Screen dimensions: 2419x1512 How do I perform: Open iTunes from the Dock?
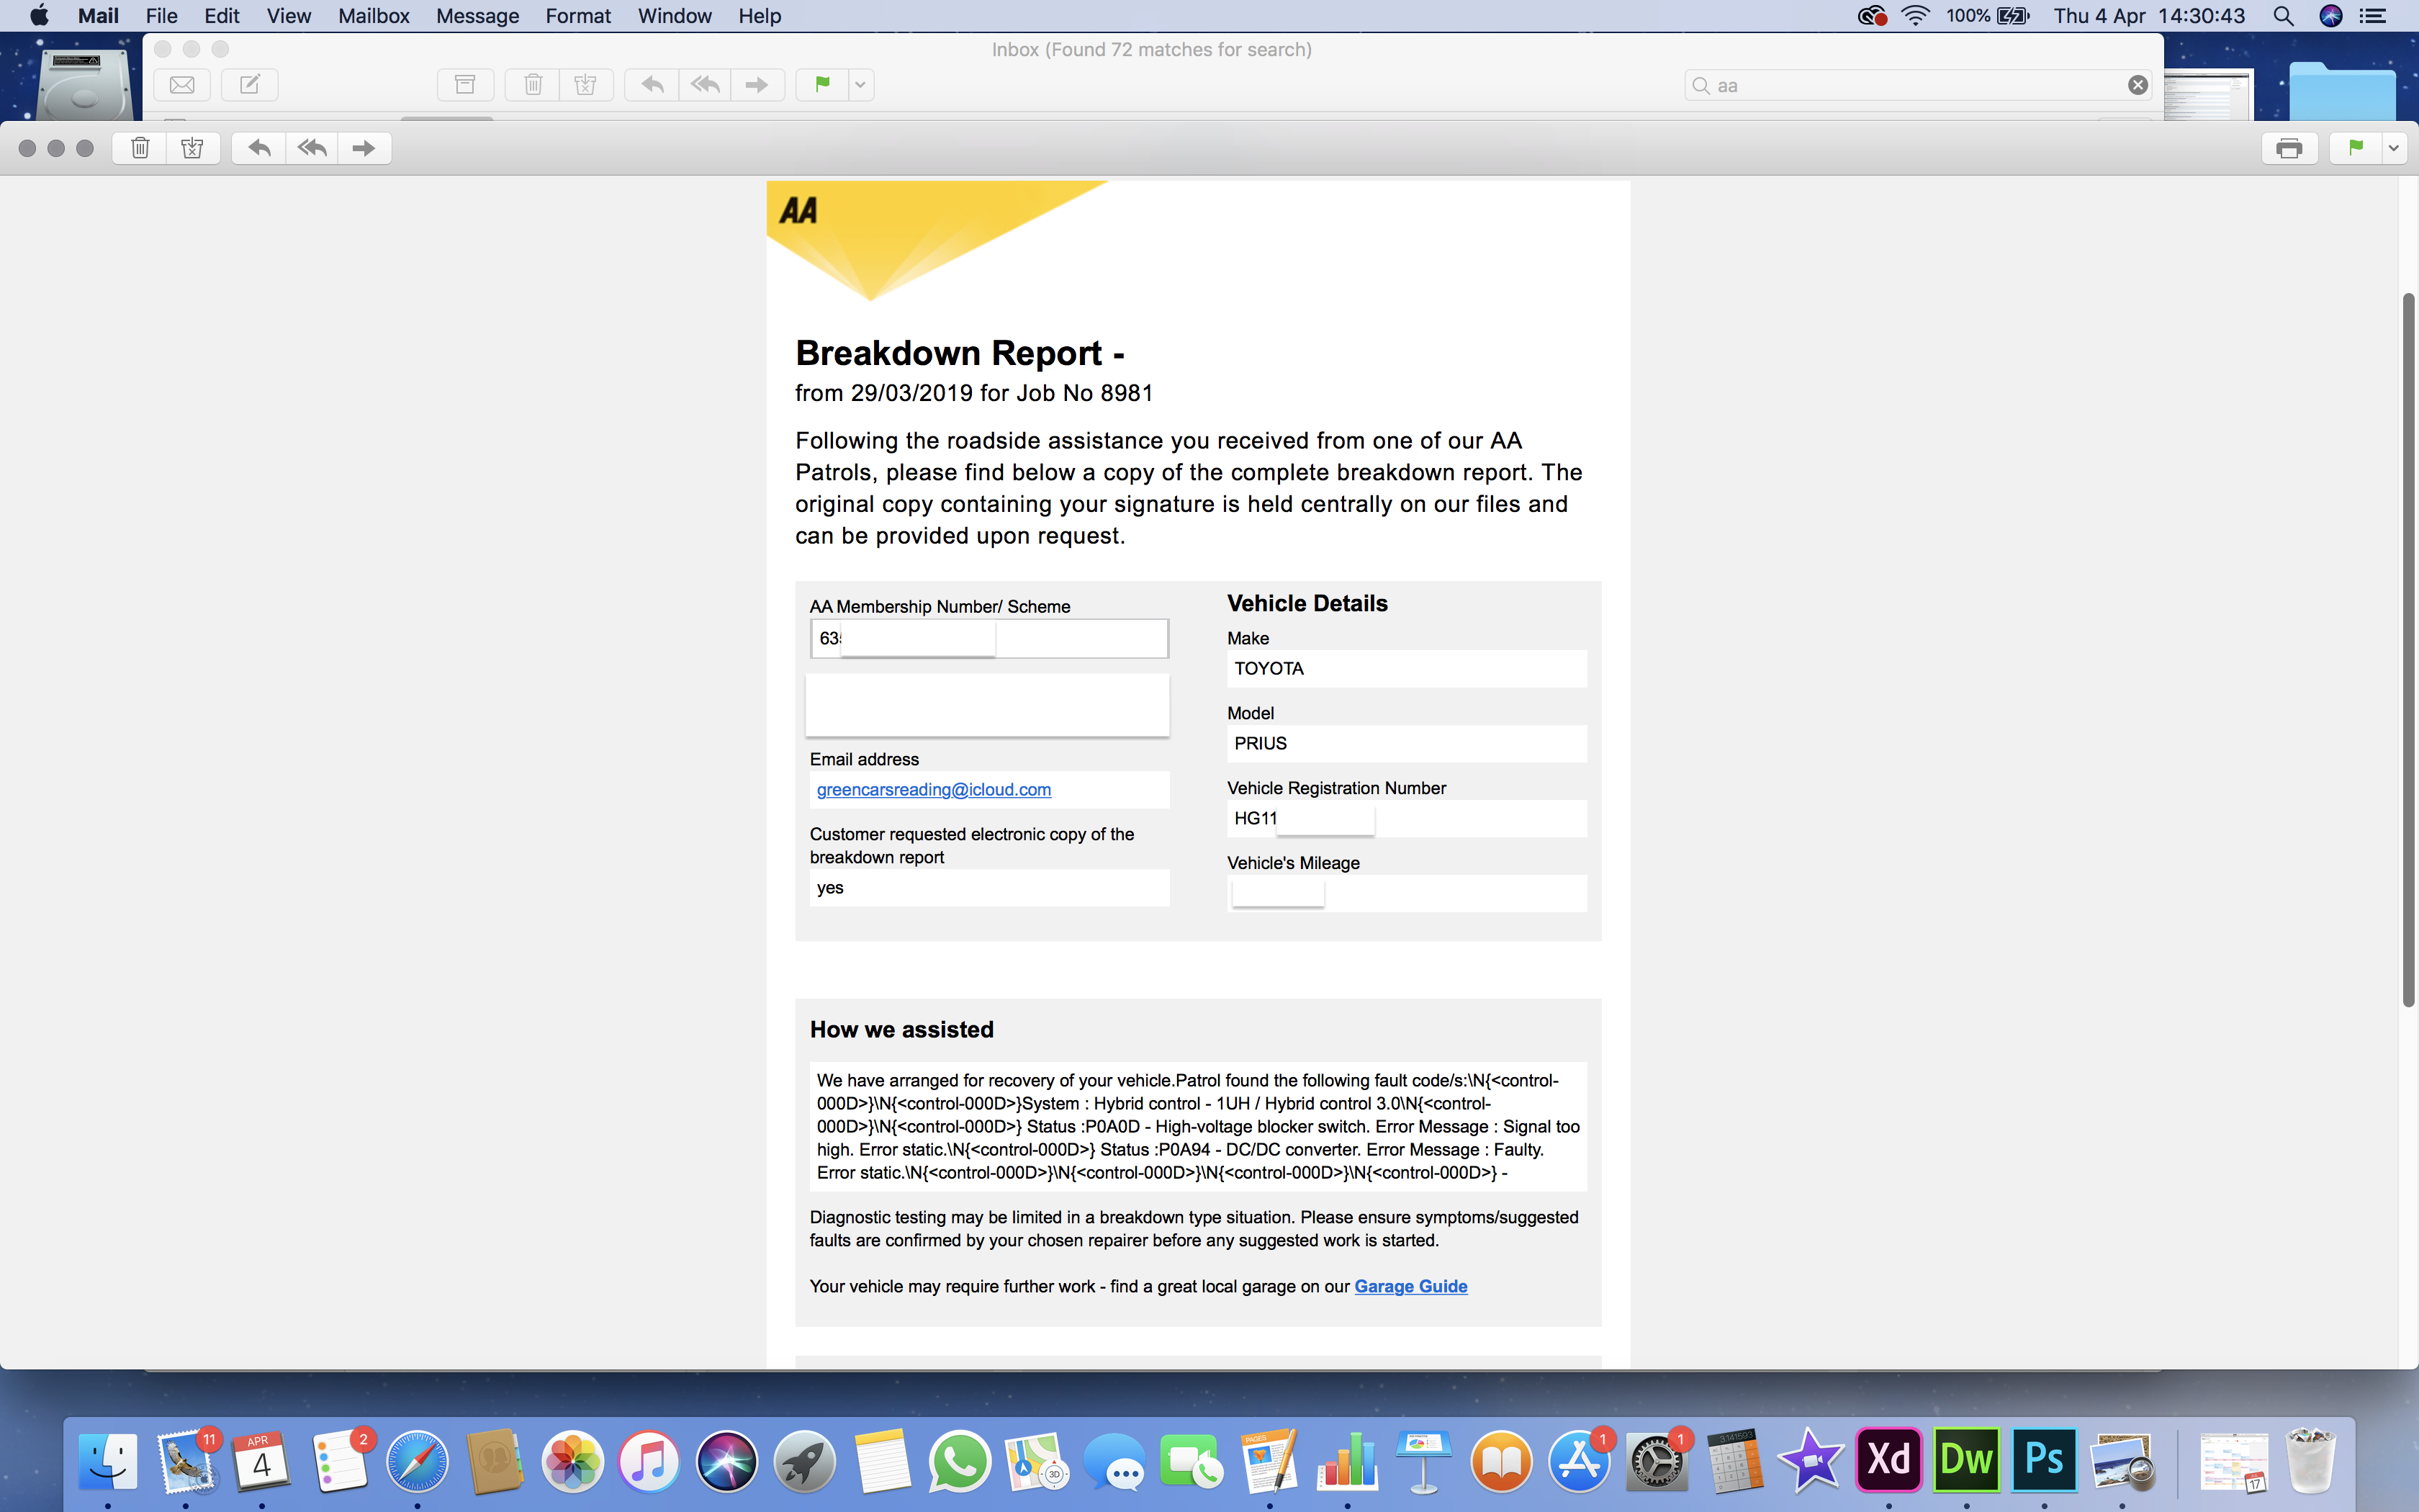pyautogui.click(x=649, y=1461)
